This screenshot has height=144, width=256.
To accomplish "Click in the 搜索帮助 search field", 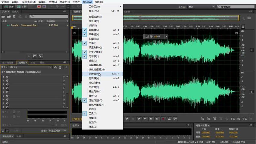I will [x=236, y=7].
